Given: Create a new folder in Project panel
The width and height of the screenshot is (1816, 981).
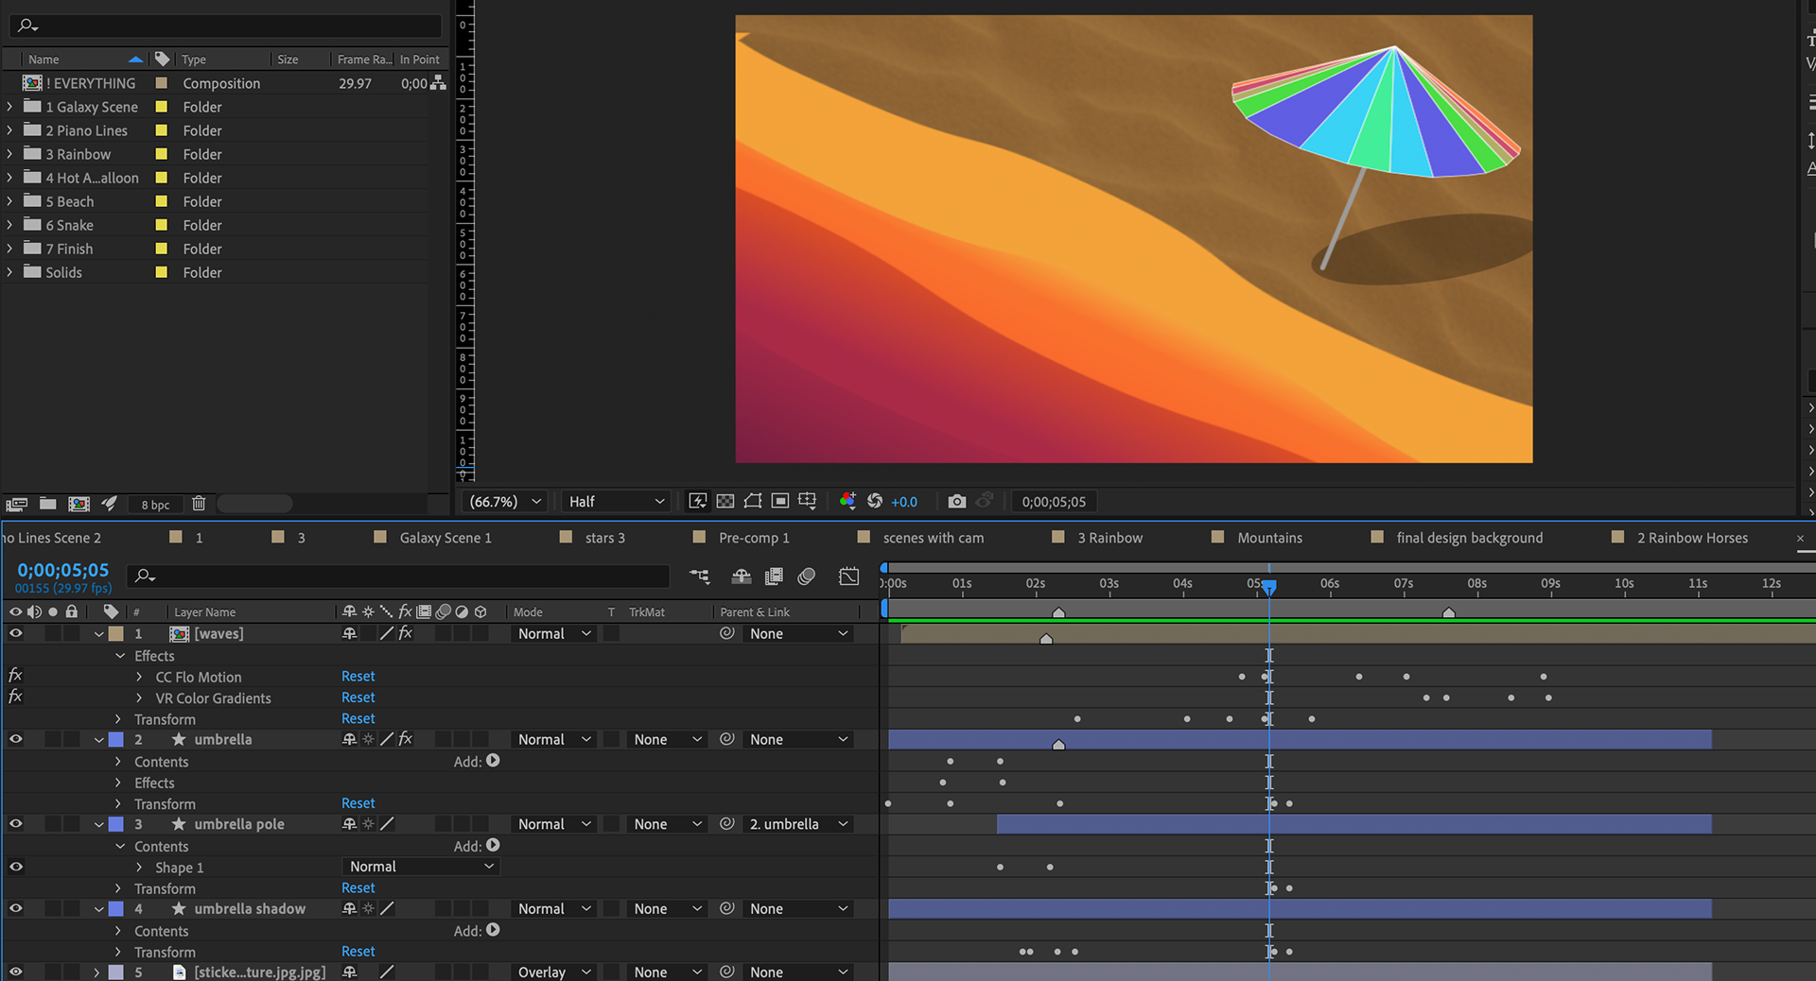Looking at the screenshot, I should [x=48, y=504].
